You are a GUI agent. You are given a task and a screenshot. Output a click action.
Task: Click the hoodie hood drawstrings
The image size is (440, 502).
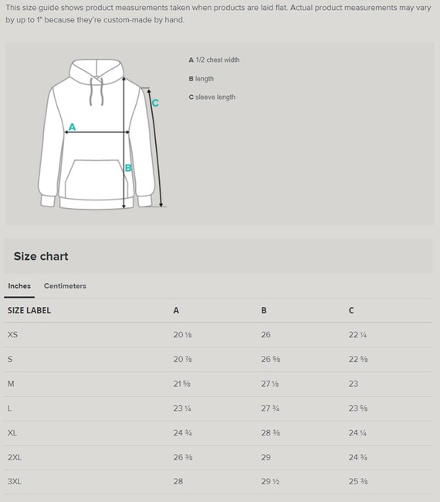(x=96, y=91)
